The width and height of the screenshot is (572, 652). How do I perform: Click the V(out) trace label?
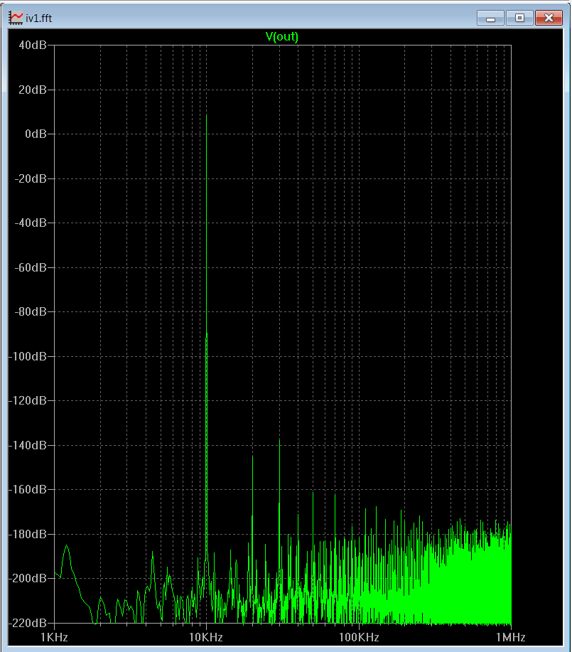click(x=282, y=36)
